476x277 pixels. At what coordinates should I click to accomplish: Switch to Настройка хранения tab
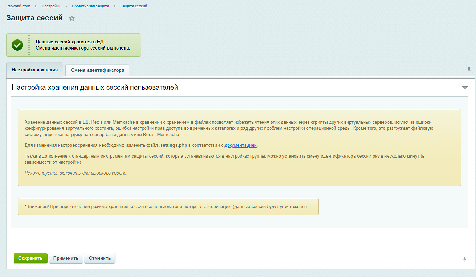(35, 70)
